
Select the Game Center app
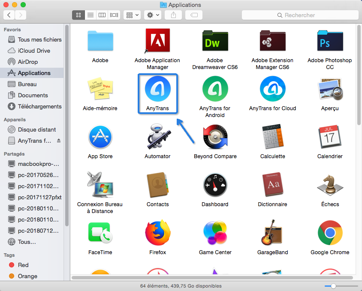click(x=215, y=233)
